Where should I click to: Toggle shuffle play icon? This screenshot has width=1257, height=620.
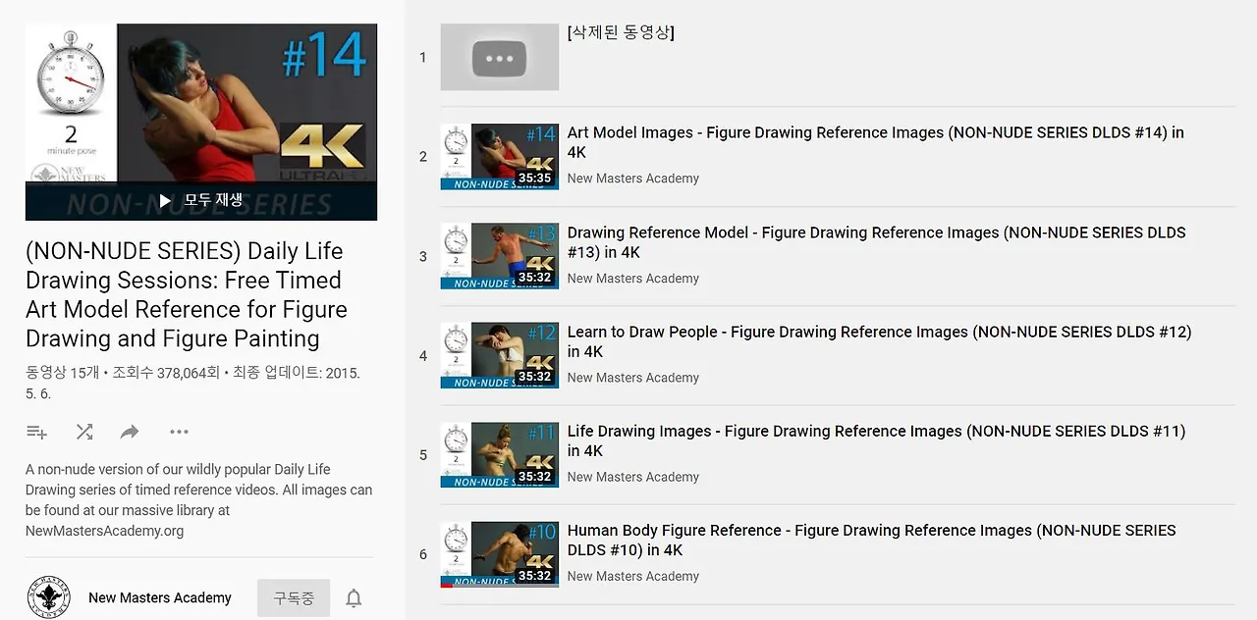point(84,432)
